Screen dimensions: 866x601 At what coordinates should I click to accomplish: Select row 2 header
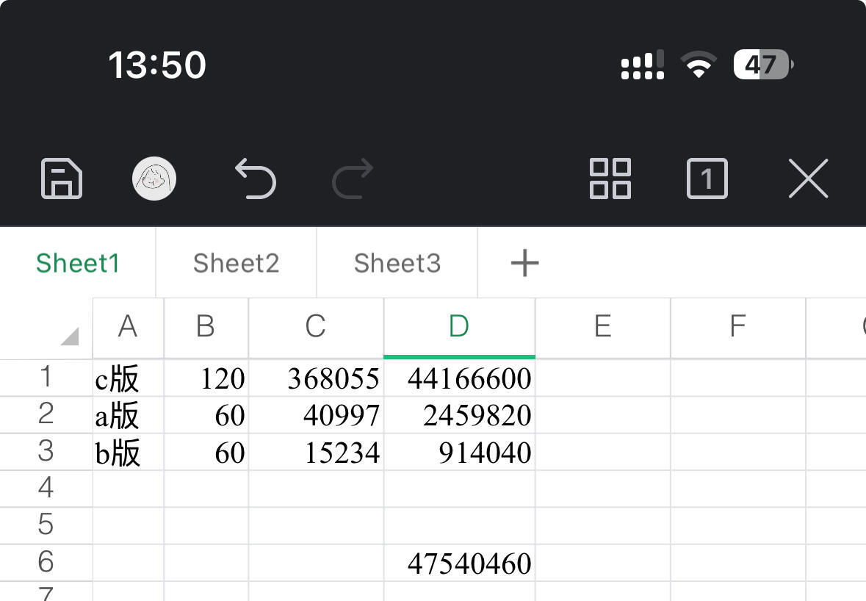[x=46, y=415]
